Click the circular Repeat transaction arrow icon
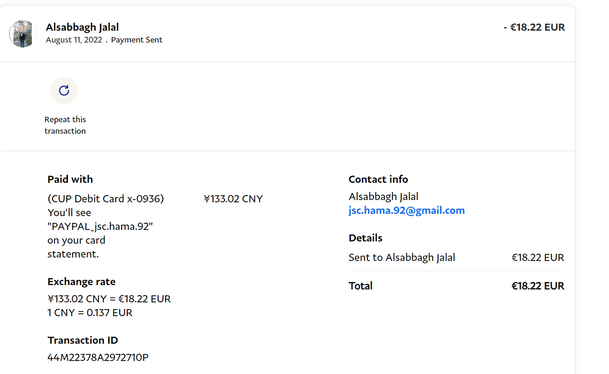This screenshot has width=609, height=374. [64, 90]
